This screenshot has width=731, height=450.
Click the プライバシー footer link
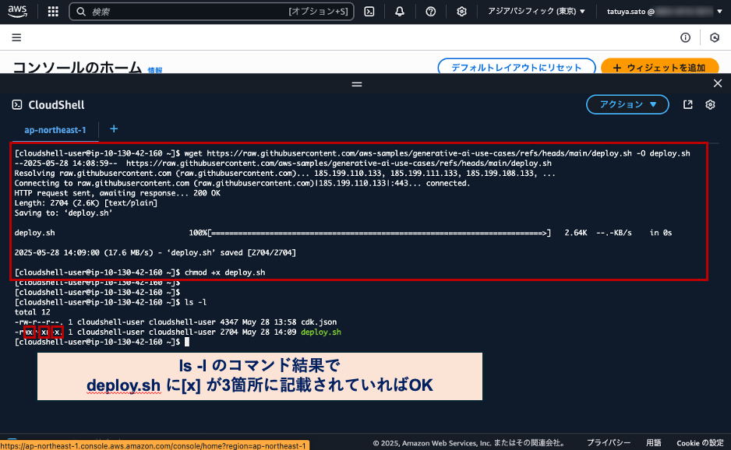click(609, 442)
